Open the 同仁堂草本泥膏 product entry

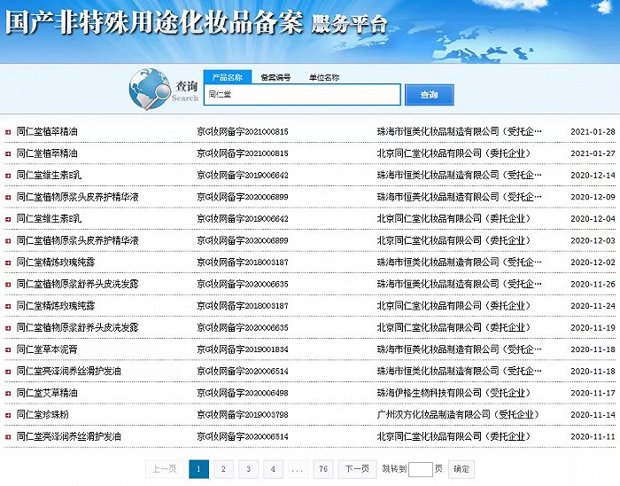(x=47, y=349)
